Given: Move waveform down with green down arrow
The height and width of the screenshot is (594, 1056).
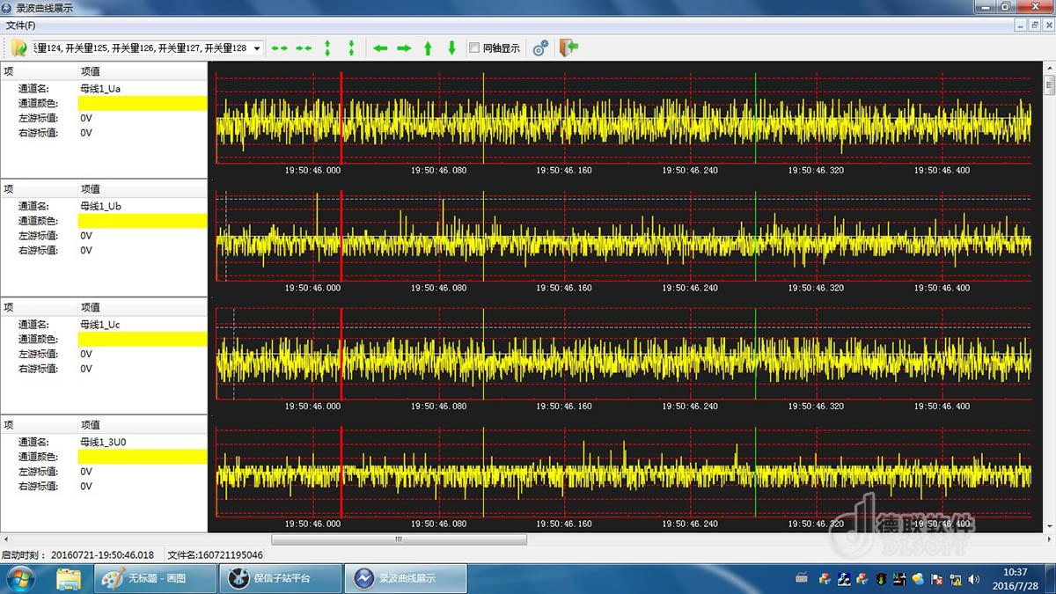Looking at the screenshot, I should click(451, 48).
